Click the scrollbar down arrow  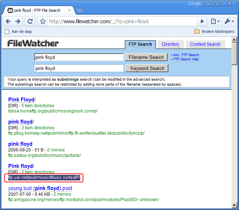coord(234,205)
